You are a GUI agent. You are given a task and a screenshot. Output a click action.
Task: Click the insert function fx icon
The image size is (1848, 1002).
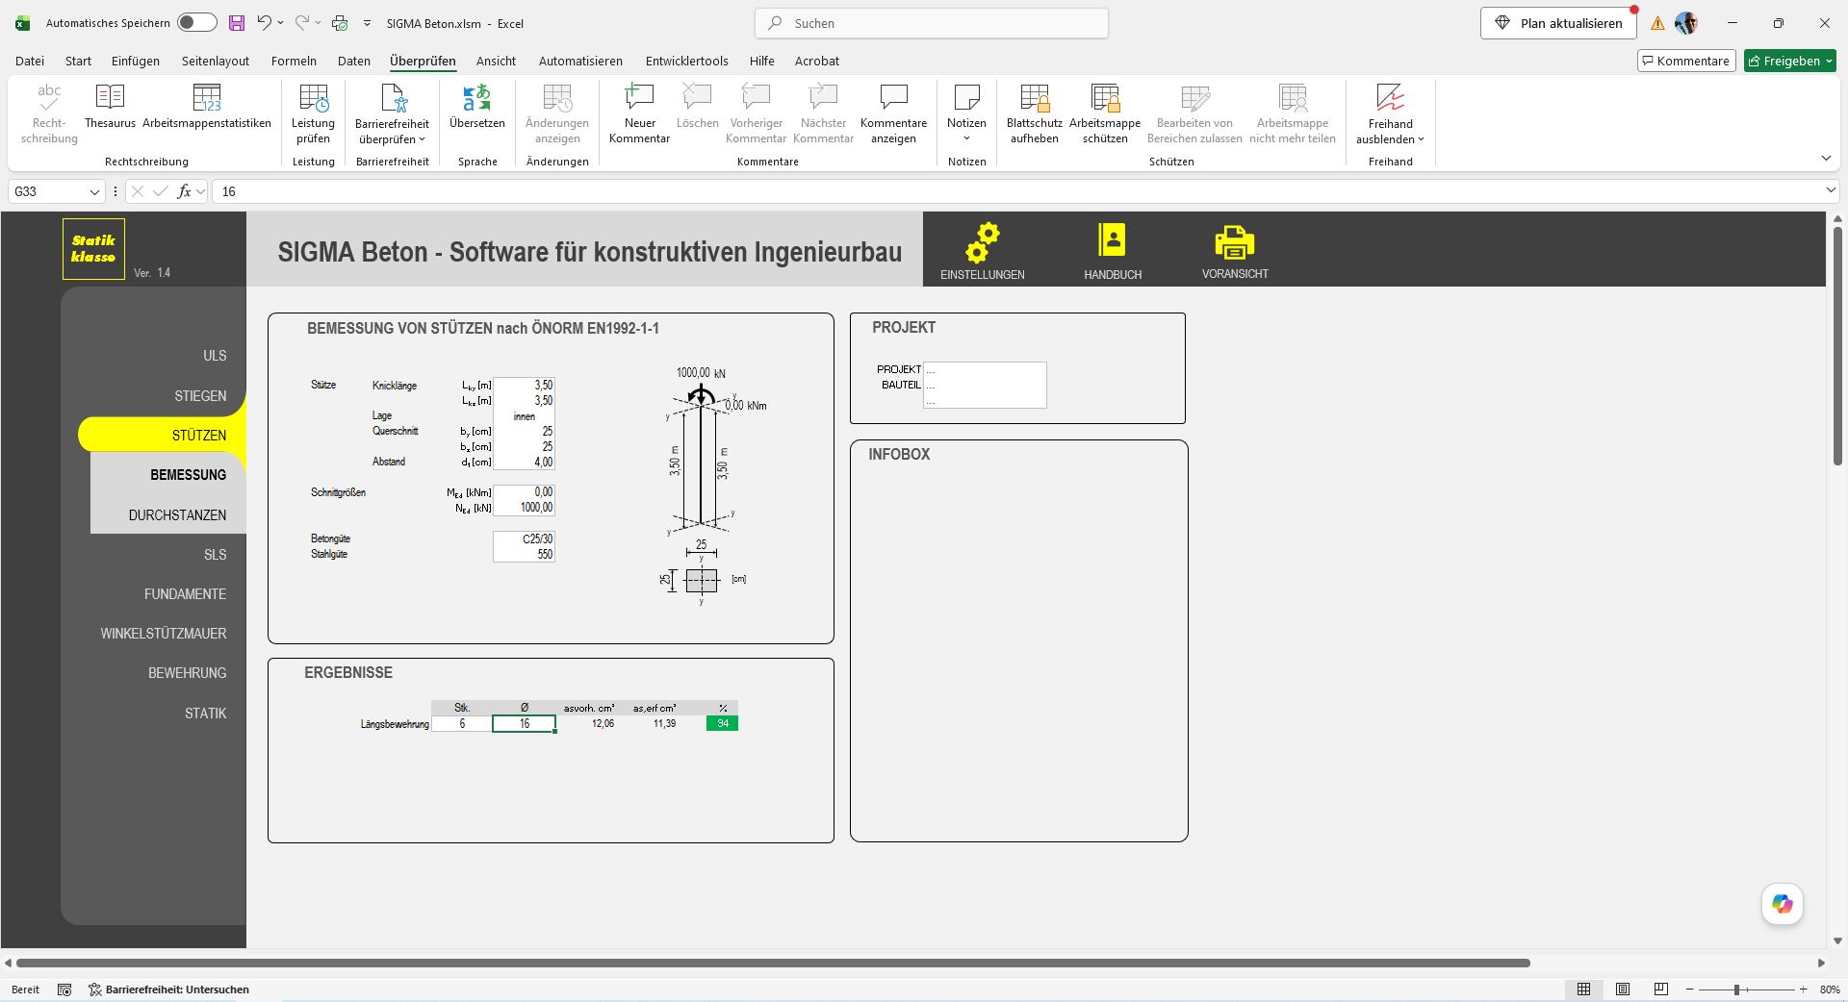pos(184,191)
